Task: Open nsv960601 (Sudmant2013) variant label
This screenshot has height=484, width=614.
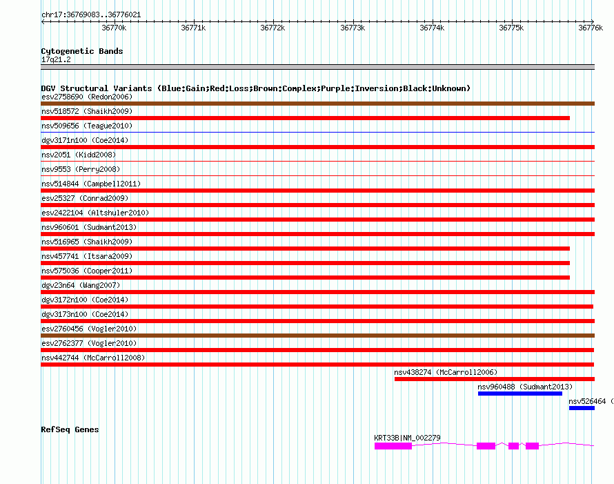Action: [89, 227]
